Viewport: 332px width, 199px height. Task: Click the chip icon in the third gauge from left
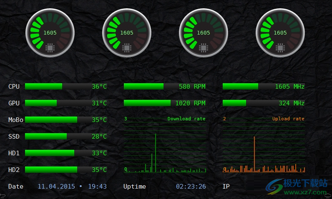coord(204,48)
